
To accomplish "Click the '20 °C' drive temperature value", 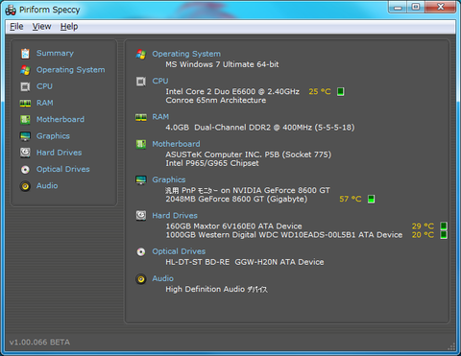I will tap(423, 235).
